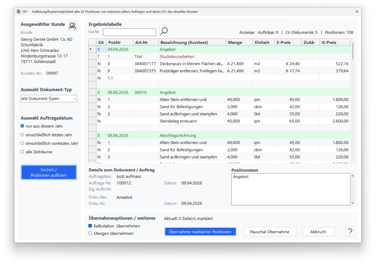Click the 'Bezeichnung (Kurztext)' column header

point(192,42)
